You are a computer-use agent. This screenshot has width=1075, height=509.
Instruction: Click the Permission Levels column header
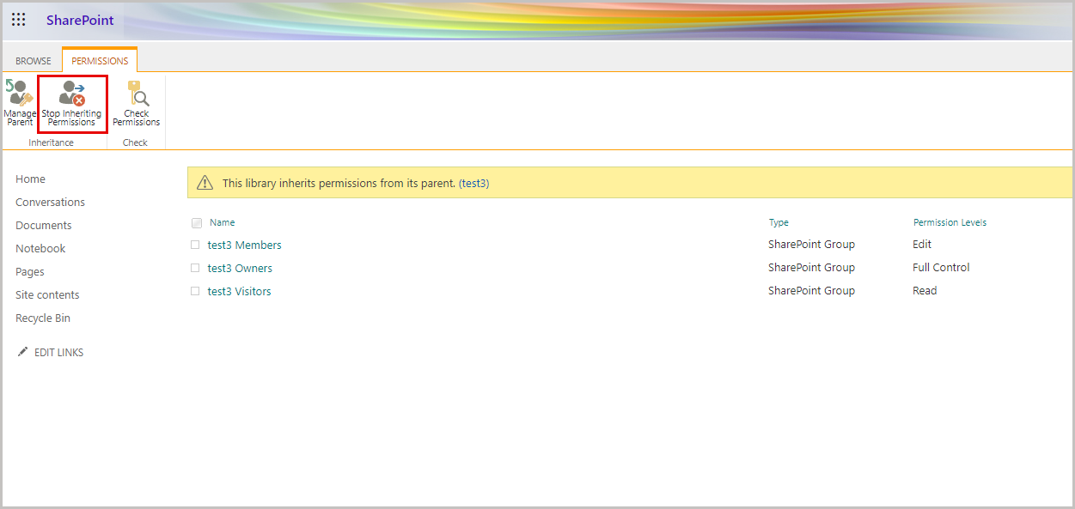coord(950,222)
